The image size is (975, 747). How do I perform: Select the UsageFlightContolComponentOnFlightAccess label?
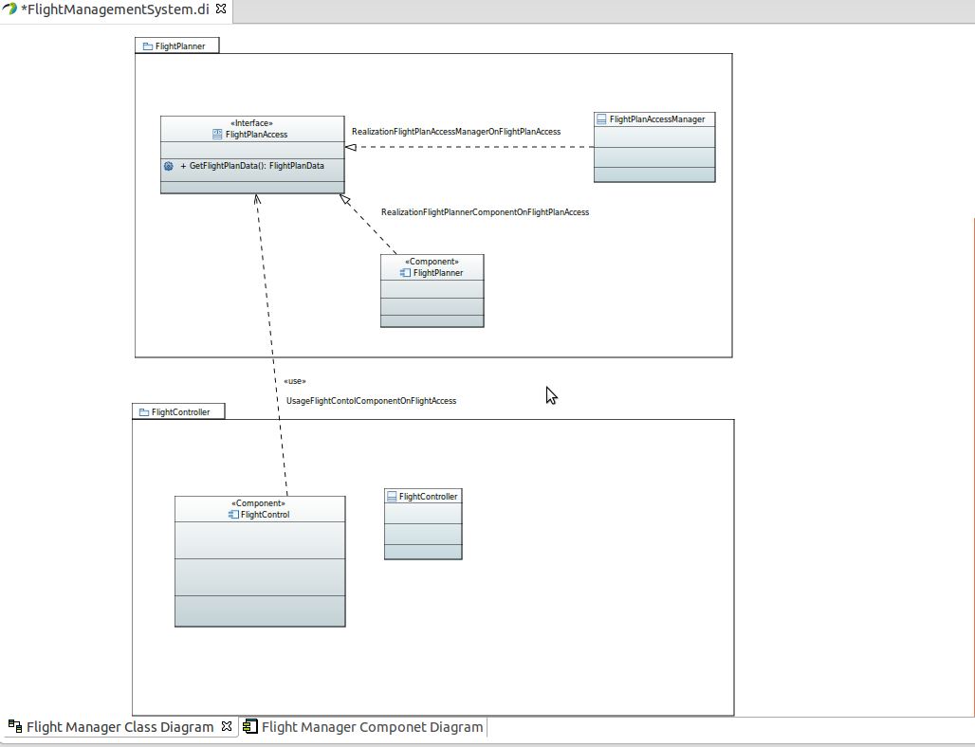[371, 401]
